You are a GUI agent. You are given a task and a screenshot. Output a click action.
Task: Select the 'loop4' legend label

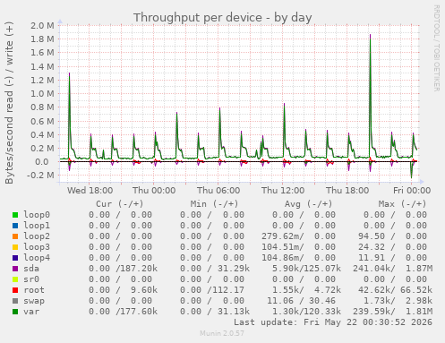pyautogui.click(x=37, y=258)
